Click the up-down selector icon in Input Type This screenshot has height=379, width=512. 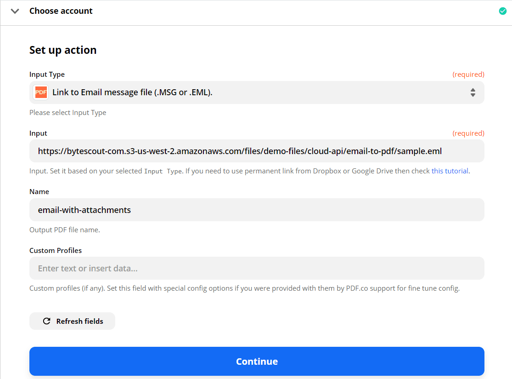[473, 92]
